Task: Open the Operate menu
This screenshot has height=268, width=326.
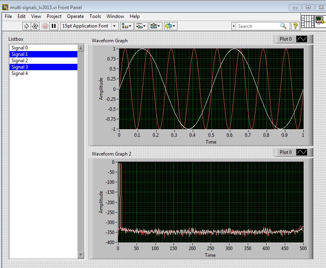Action: point(75,16)
